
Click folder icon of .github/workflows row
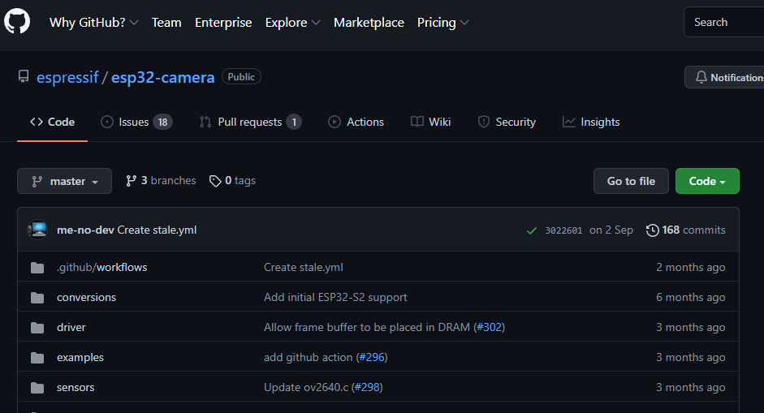tap(37, 268)
